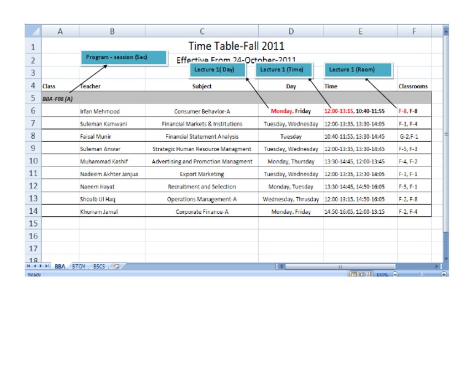This screenshot has height=365, width=472.
Task: Select the Subject column heading cell
Action: 202,87
